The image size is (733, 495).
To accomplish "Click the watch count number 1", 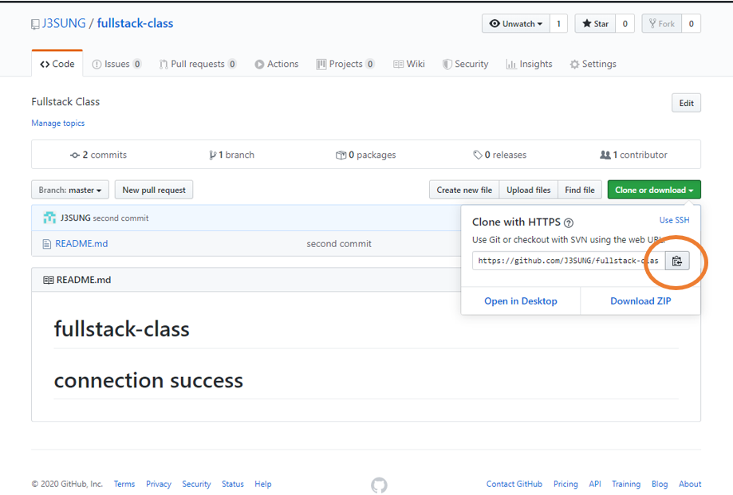I will tap(558, 24).
